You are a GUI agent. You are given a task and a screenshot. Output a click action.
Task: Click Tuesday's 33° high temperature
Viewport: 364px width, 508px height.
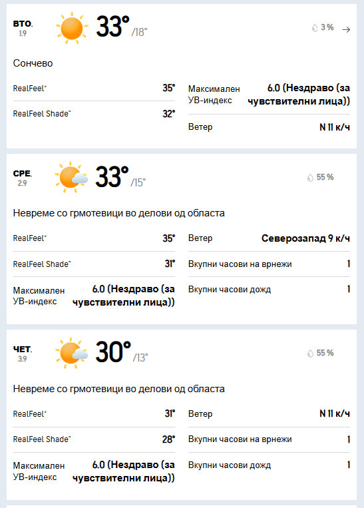112,27
